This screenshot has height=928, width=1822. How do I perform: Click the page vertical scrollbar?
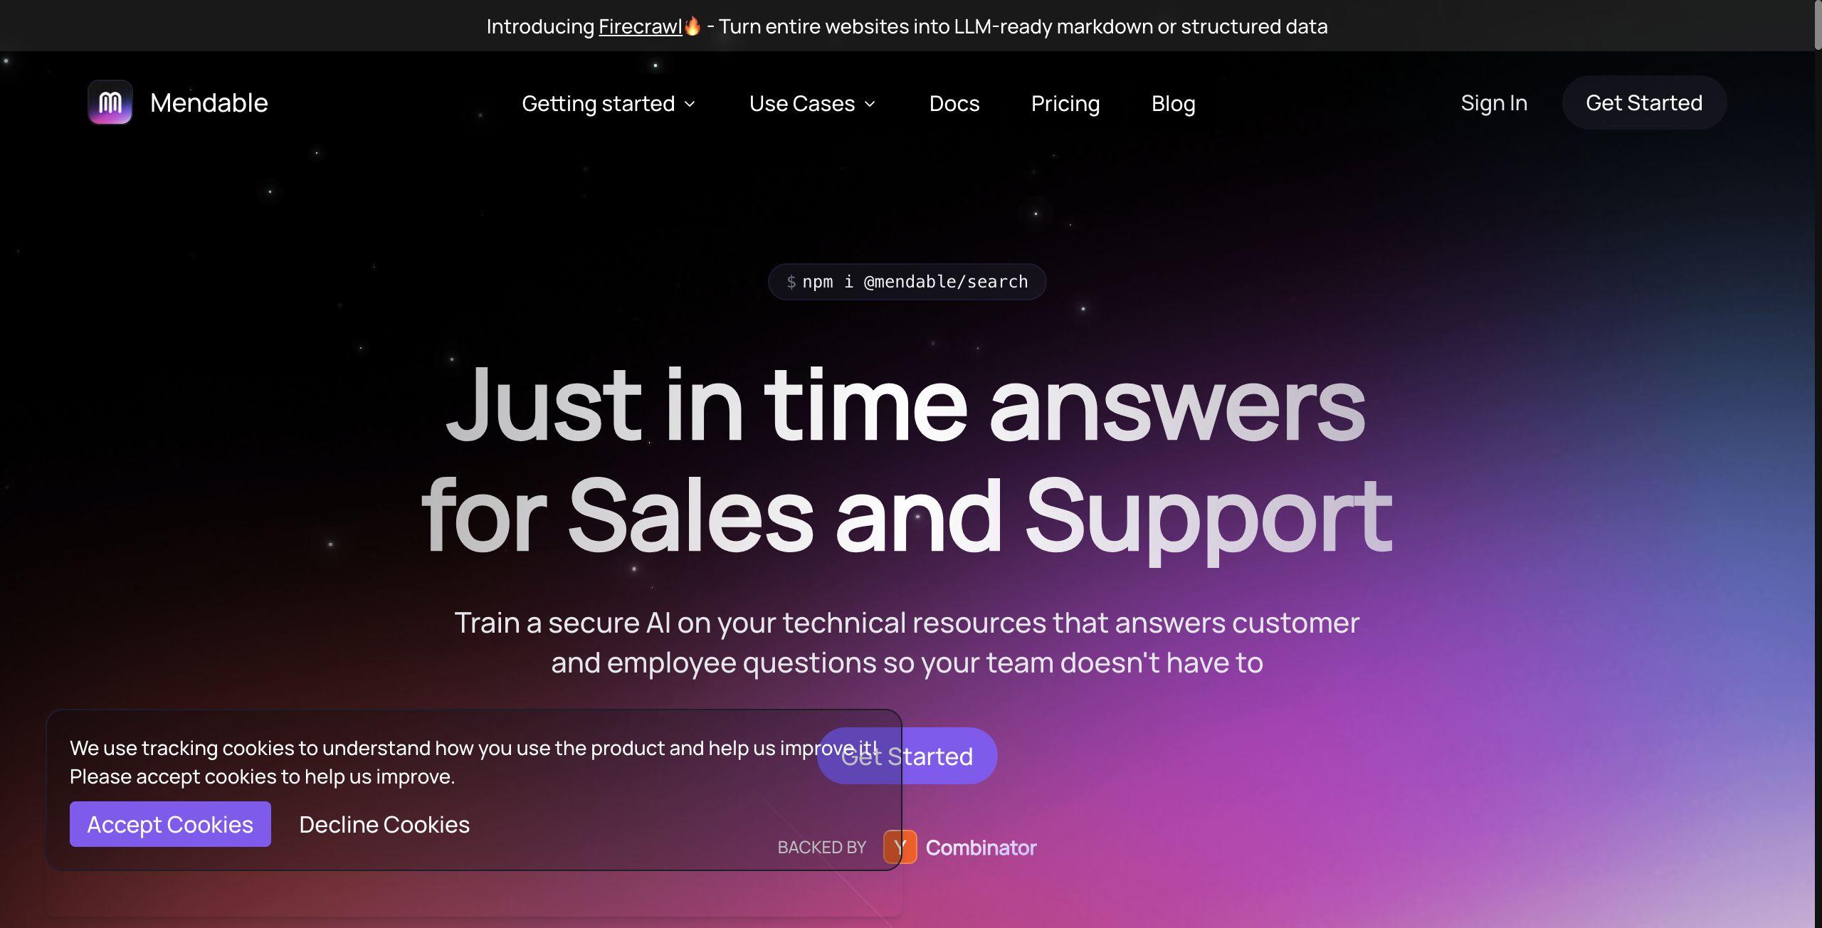coord(1818,464)
